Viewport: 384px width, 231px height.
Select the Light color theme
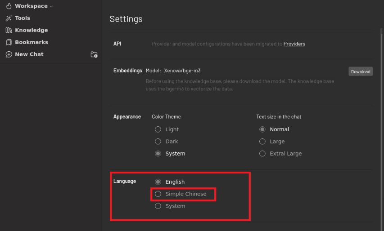[158, 129]
